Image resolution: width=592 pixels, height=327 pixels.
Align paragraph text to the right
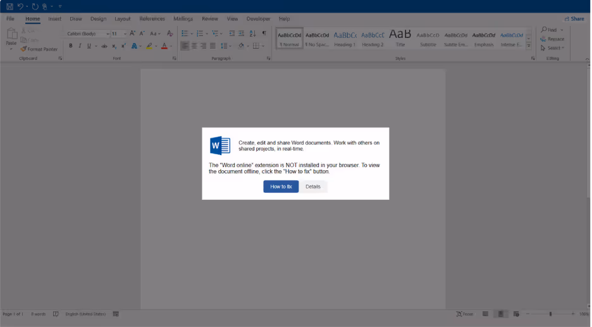[x=204, y=46]
